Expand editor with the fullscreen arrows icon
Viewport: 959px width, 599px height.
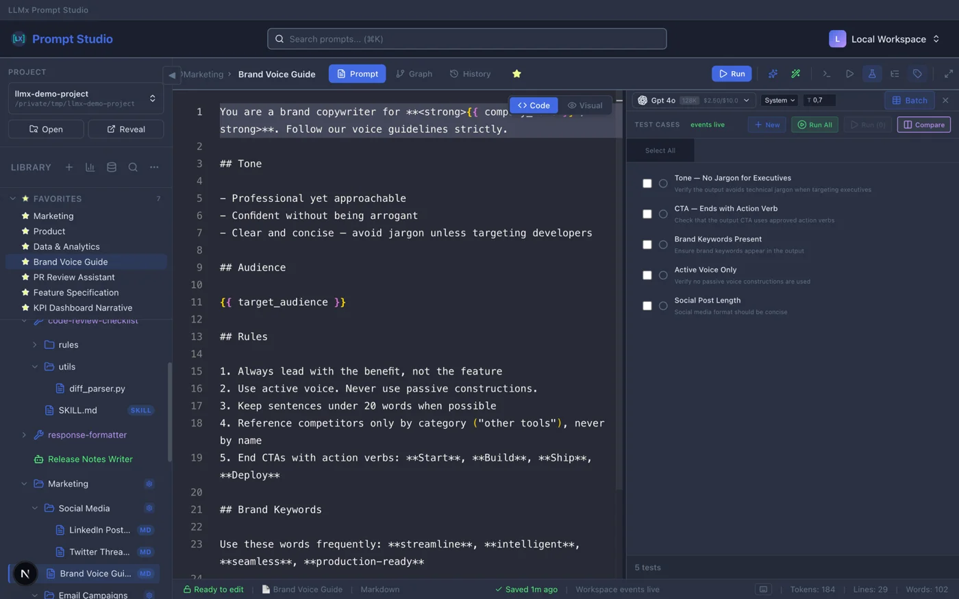[949, 74]
